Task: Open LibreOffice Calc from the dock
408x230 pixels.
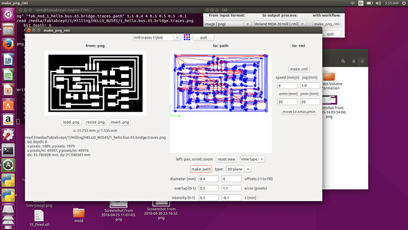Action: [x=8, y=75]
